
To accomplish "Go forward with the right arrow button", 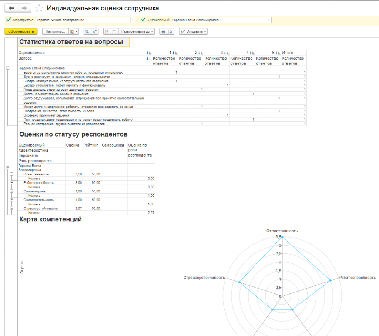I will point(24,8).
